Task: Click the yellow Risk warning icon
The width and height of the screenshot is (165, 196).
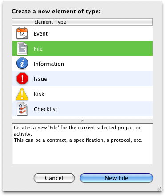Action: coord(22,94)
